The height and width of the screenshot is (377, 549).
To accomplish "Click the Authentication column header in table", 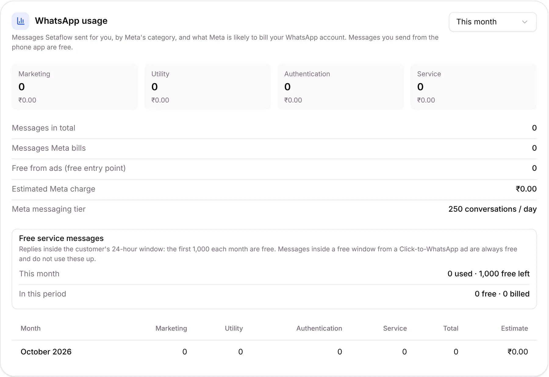I will (x=319, y=328).
